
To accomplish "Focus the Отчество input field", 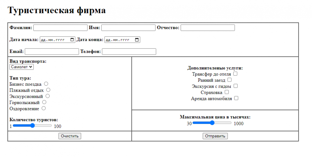I will (208, 28).
